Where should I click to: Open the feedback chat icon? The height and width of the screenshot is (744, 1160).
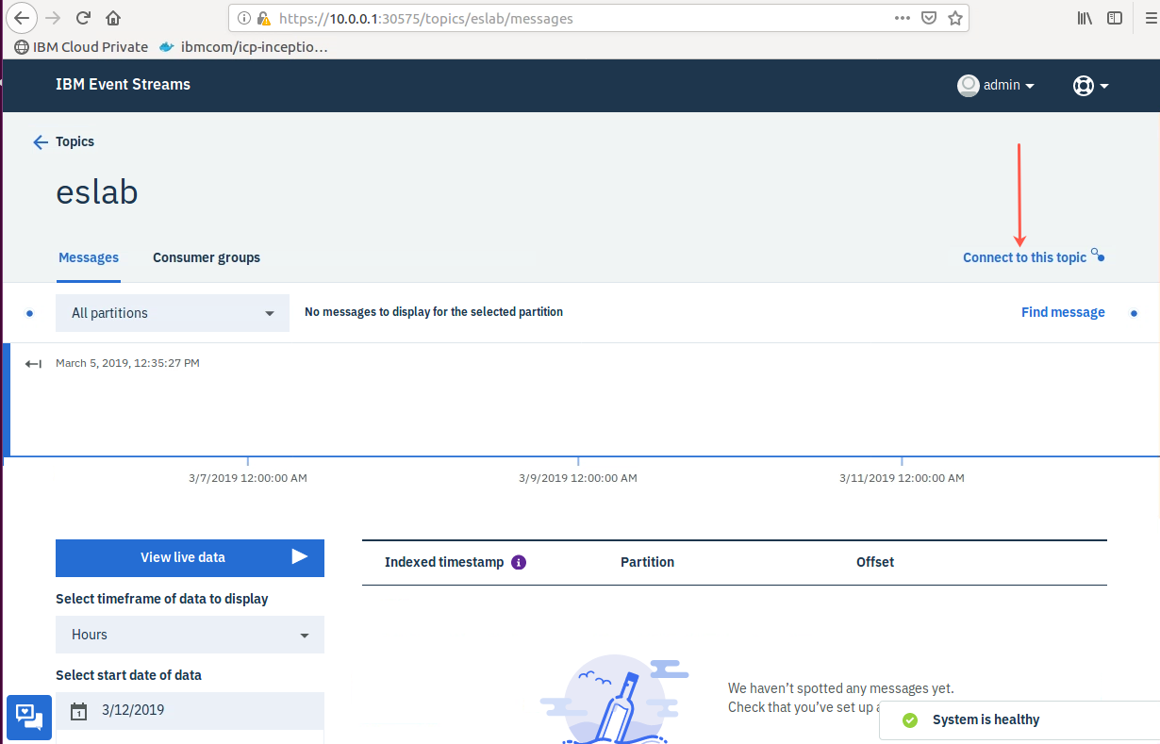tap(29, 717)
